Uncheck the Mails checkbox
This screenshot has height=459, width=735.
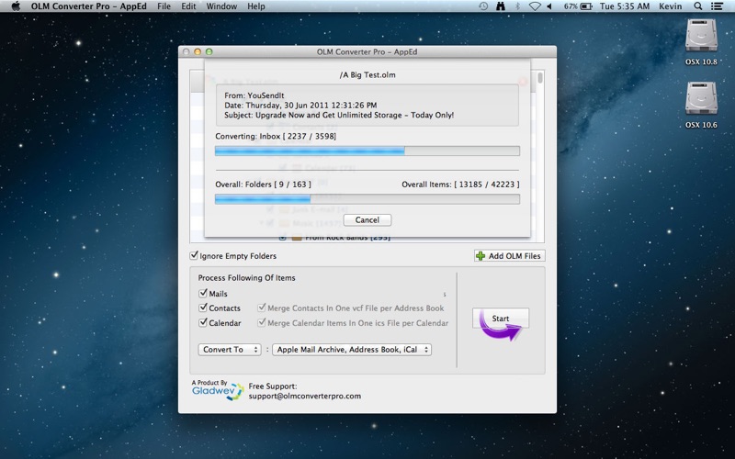tap(203, 293)
